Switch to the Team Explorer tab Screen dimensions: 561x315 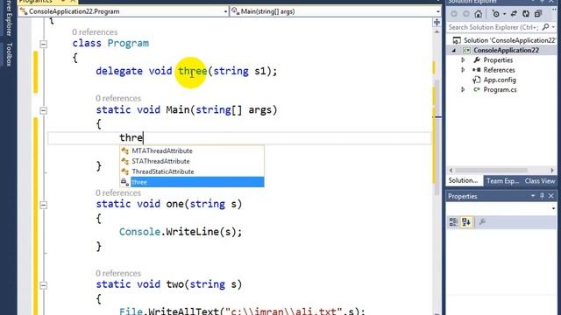[502, 181]
